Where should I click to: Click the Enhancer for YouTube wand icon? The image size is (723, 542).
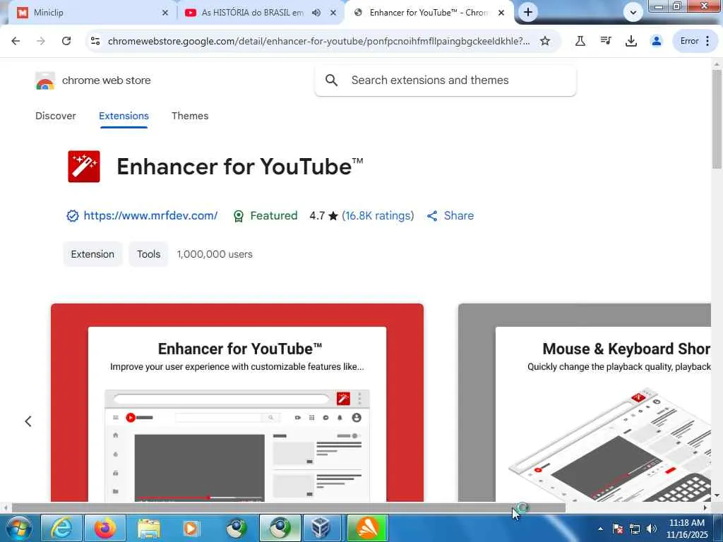tap(84, 167)
